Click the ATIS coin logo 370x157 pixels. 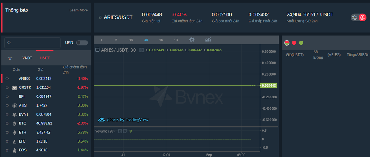tap(15, 106)
